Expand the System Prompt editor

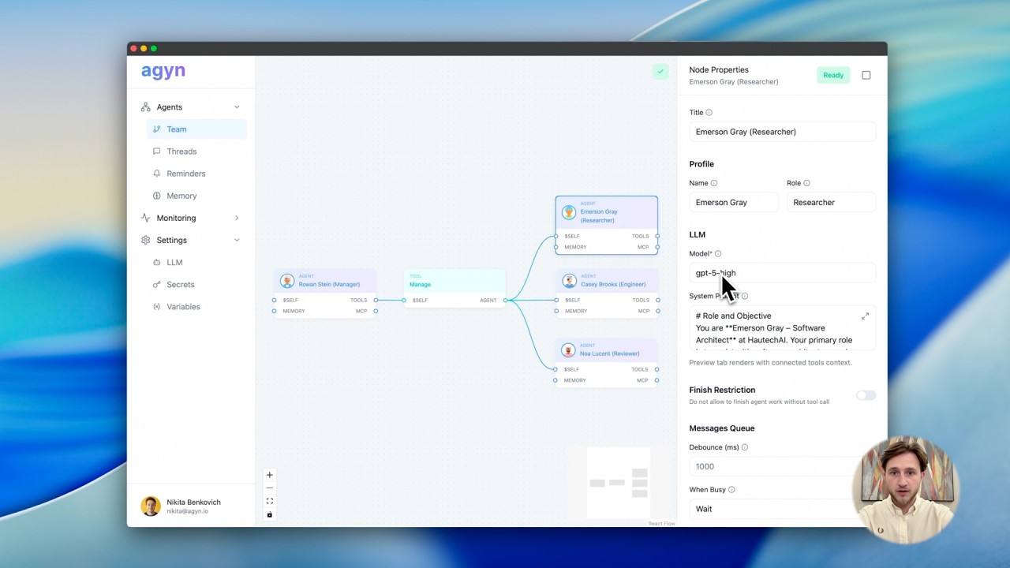(865, 316)
